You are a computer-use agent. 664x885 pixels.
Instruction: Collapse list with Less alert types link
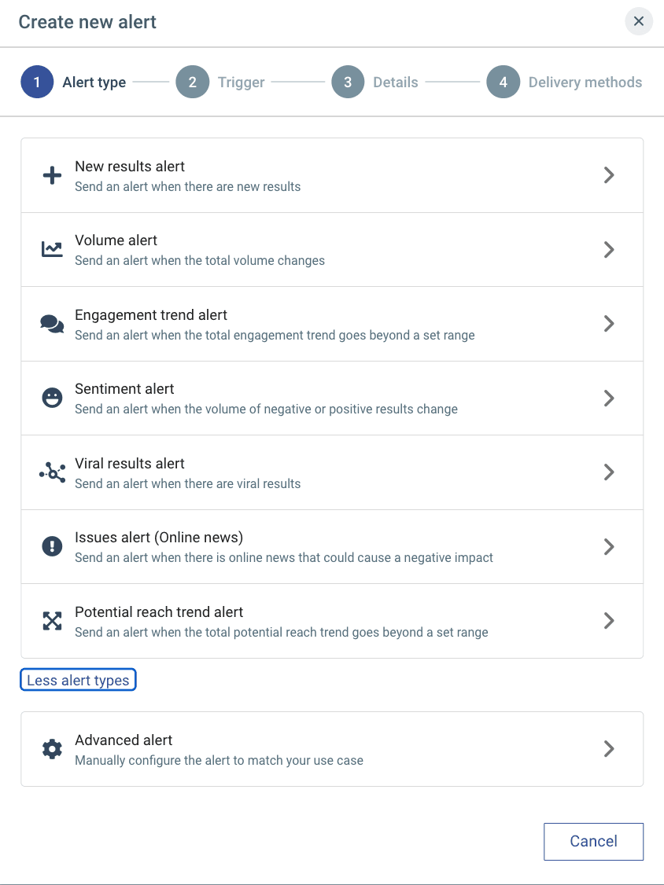tap(78, 681)
